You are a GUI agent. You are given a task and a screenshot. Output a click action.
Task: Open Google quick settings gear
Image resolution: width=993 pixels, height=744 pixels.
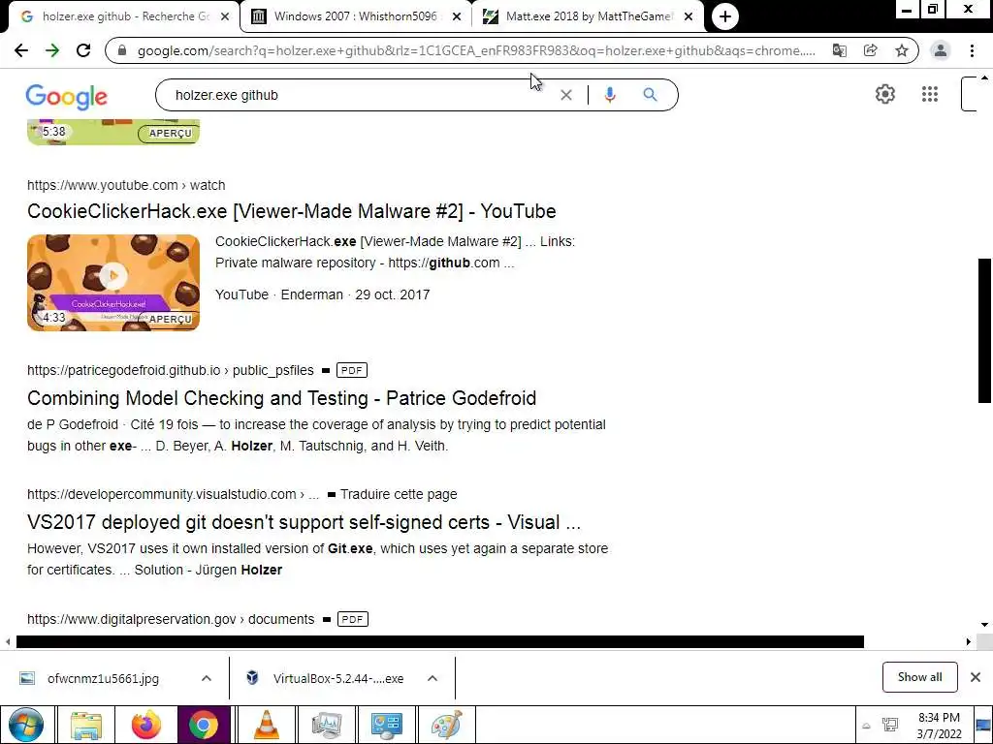[x=885, y=94]
